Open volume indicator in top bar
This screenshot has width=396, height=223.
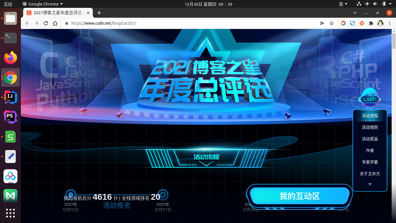[x=375, y=4]
